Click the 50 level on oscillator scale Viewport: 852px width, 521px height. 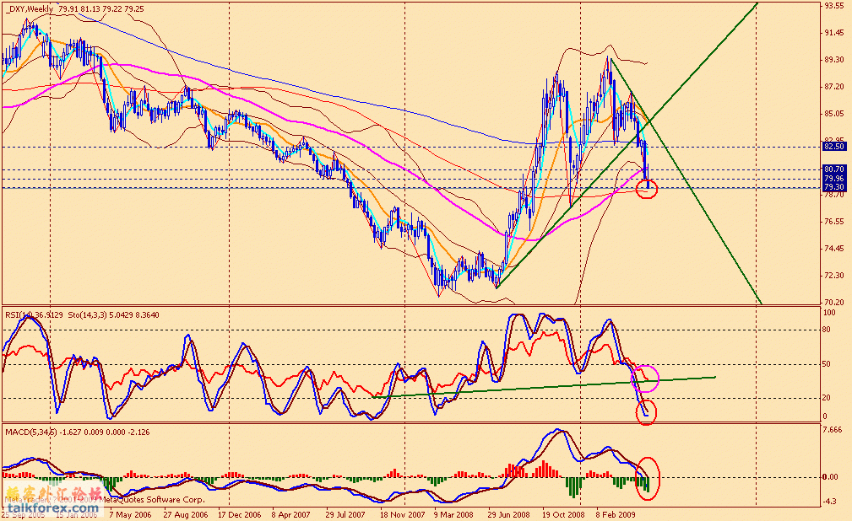pyautogui.click(x=827, y=364)
